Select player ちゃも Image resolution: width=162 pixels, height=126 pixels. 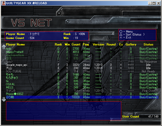9,75
